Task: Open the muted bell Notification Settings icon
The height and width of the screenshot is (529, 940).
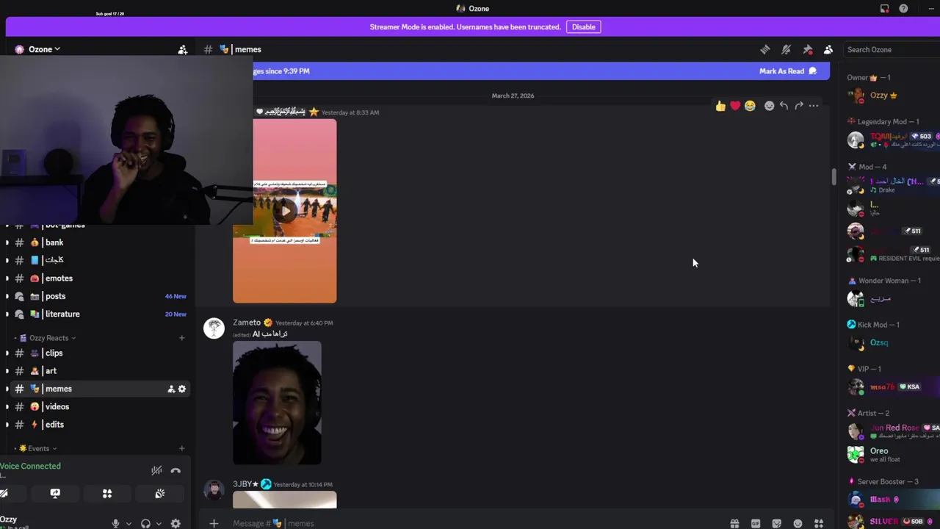Action: (x=786, y=49)
